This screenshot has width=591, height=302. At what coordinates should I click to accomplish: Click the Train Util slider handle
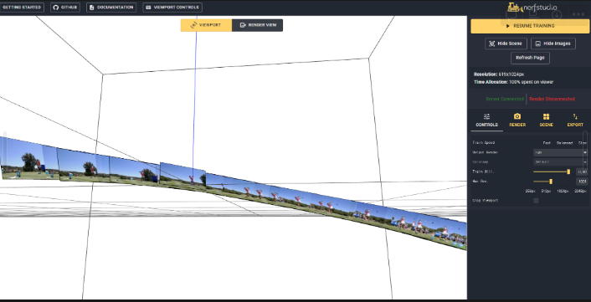coord(568,171)
